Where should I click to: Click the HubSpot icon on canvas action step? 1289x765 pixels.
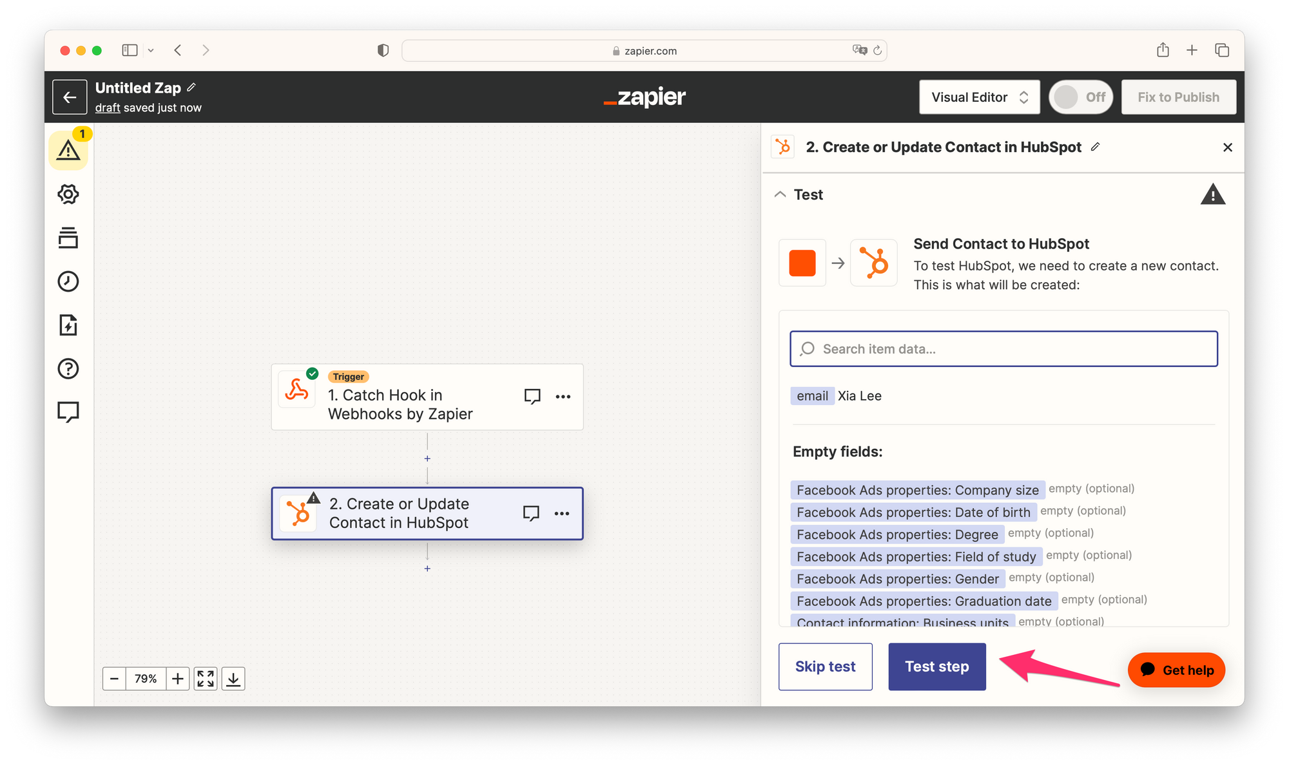pyautogui.click(x=298, y=513)
